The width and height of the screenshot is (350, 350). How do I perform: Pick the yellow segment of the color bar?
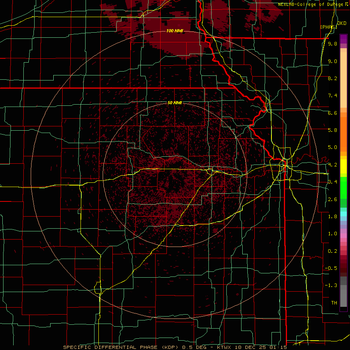click(x=343, y=166)
